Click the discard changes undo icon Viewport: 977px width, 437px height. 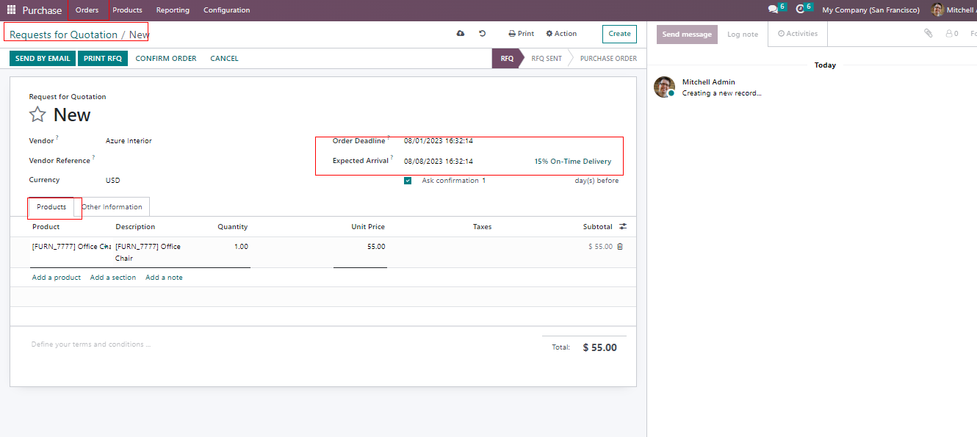click(x=482, y=34)
